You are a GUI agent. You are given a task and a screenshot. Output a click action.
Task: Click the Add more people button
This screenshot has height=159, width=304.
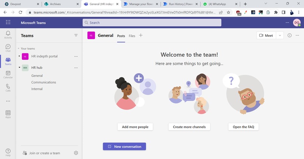tap(135, 127)
